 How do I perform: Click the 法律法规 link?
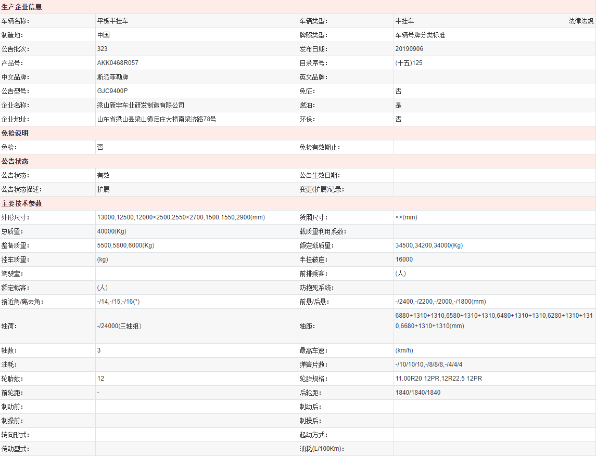[x=580, y=21]
